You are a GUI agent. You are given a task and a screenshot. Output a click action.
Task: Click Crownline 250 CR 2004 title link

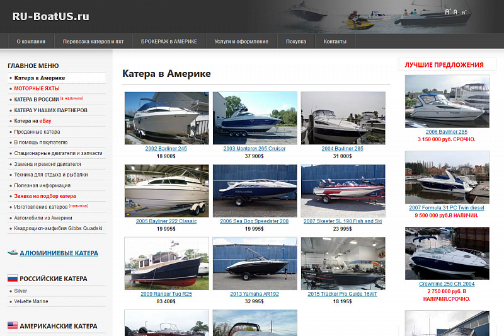pyautogui.click(x=447, y=284)
